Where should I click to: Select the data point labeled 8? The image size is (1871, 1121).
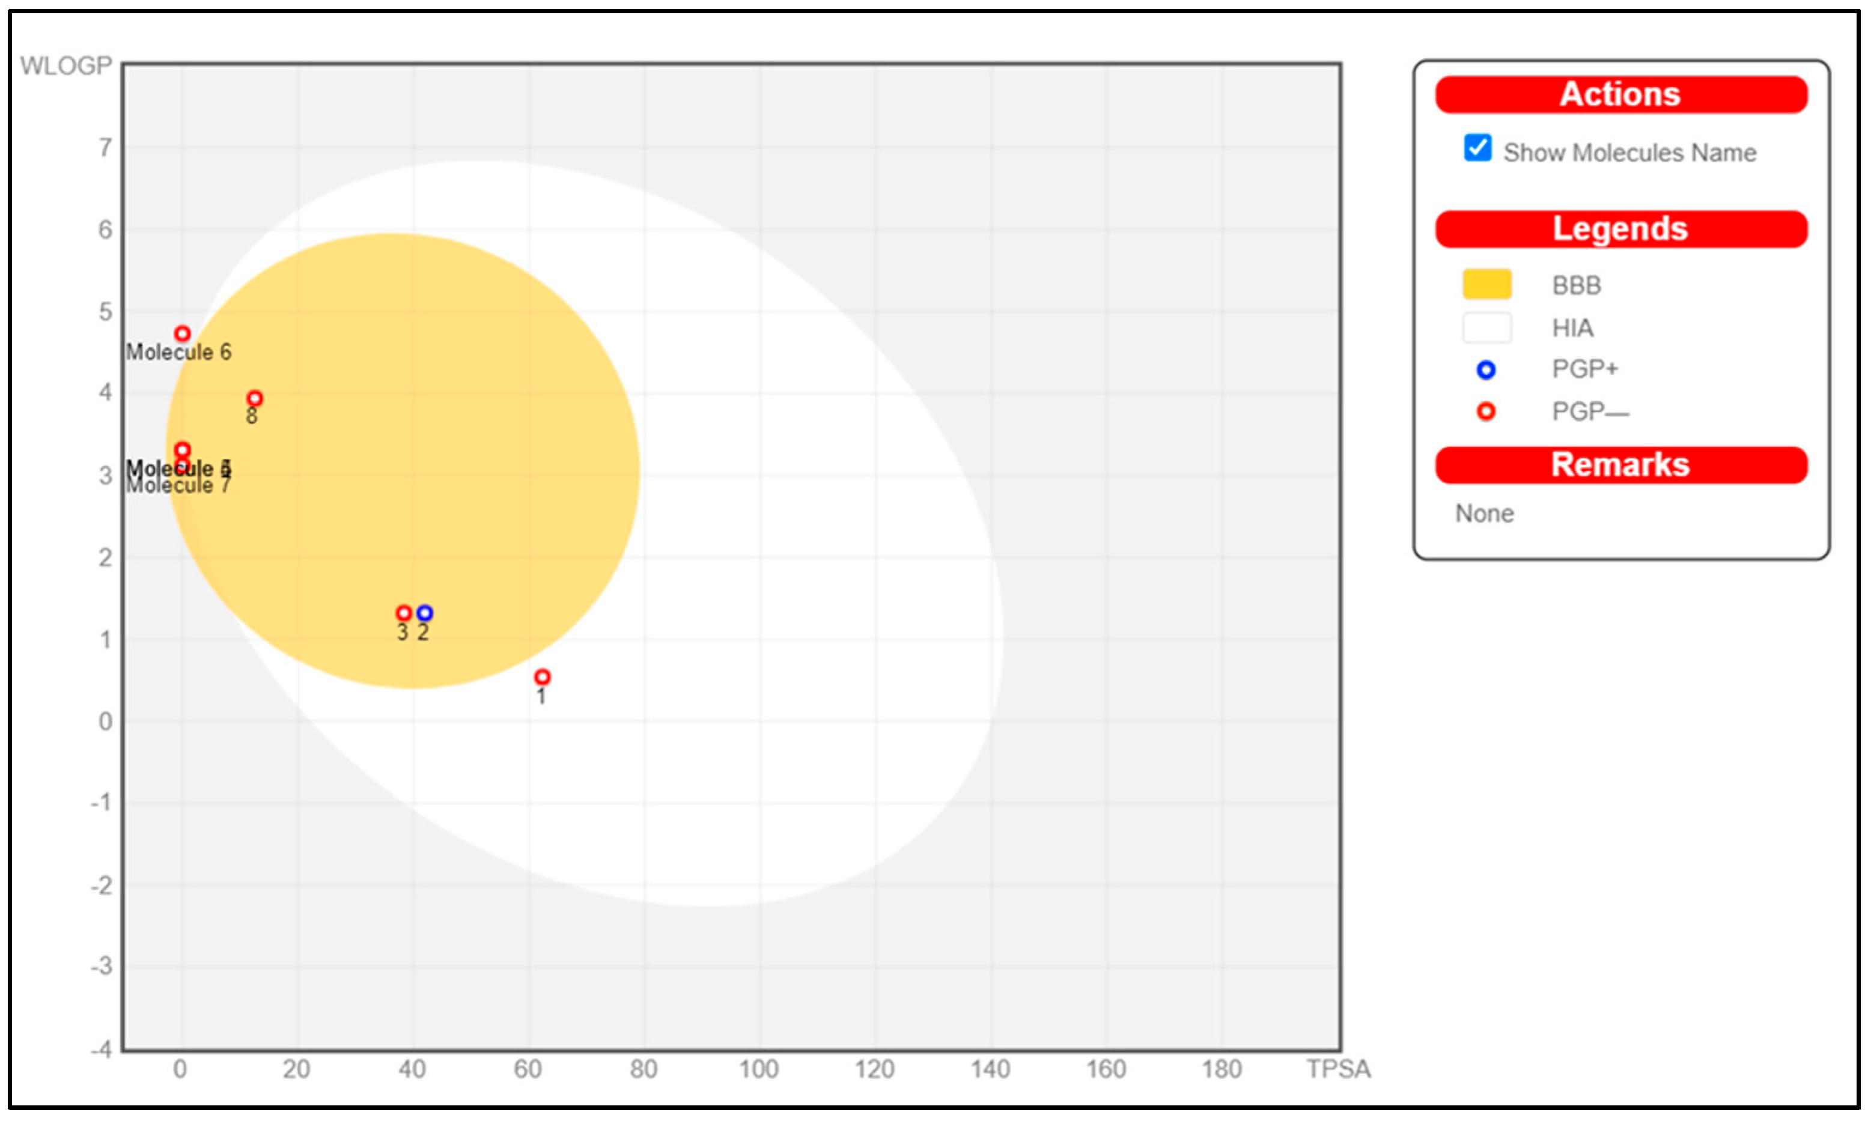255,398
